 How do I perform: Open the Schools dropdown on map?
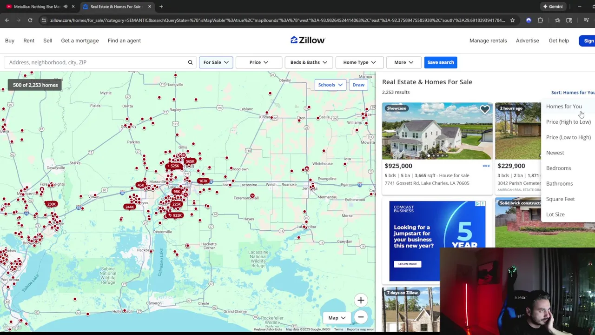click(x=331, y=85)
